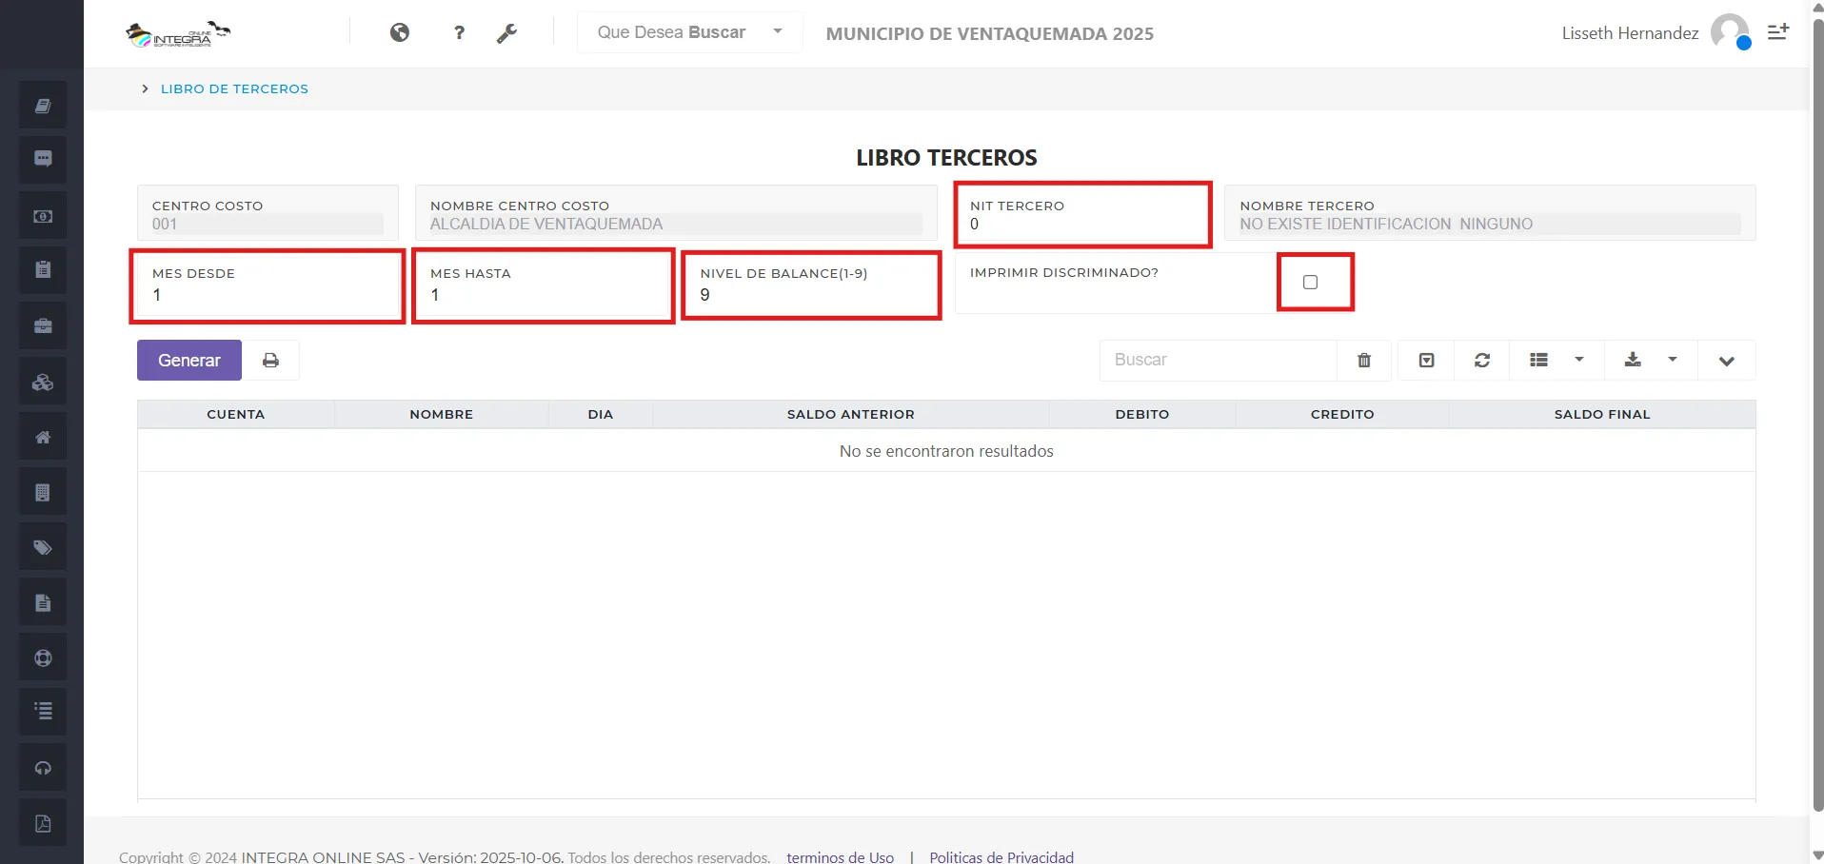Refresh the results table with the refresh icon

coord(1481,360)
